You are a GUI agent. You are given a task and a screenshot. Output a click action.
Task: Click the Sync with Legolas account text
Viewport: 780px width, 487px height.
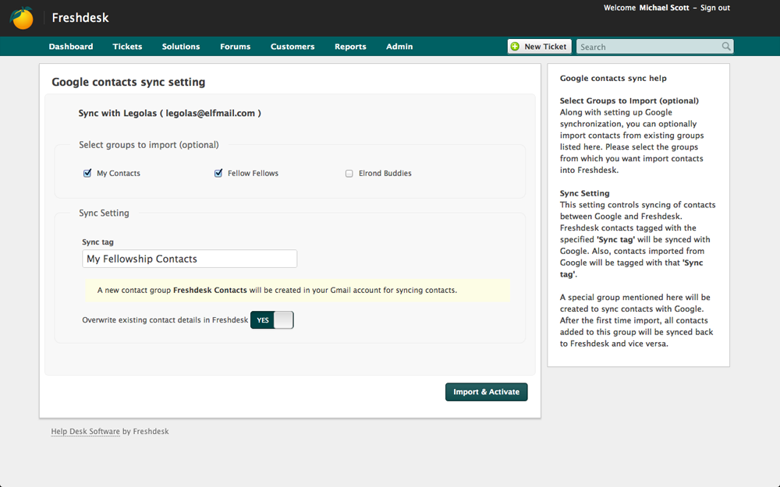click(169, 113)
